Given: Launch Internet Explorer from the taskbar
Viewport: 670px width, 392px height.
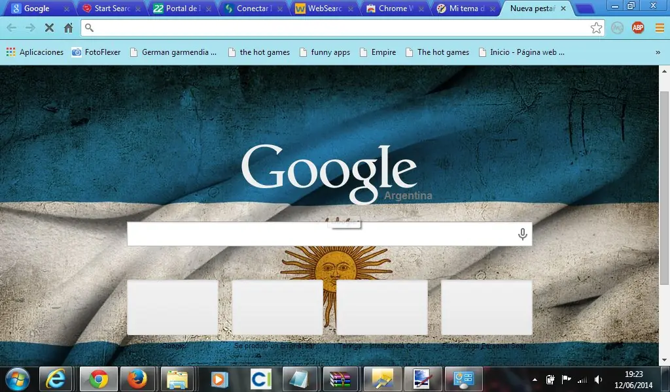Looking at the screenshot, I should click(56, 379).
